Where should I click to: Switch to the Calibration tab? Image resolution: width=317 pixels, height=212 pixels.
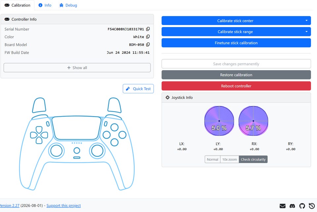(18, 5)
